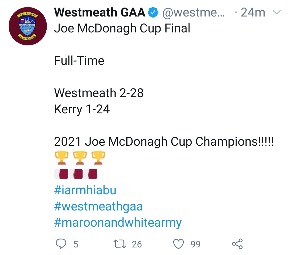Open the #iarmhiabu hashtag

point(85,190)
